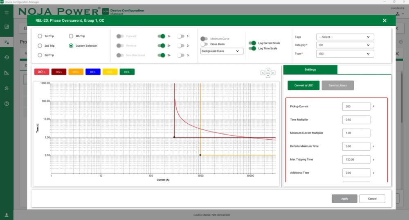
Task: Click the Live device user icon
Action: tap(398, 14)
